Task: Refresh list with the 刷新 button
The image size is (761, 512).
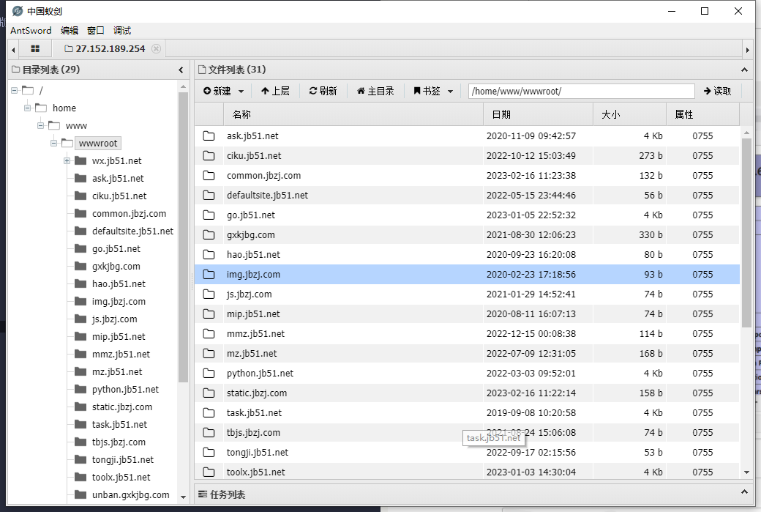Action: [x=323, y=92]
